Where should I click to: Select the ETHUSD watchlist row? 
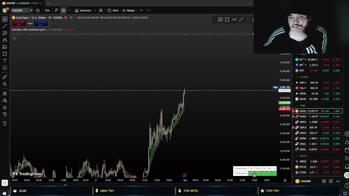coord(317,172)
